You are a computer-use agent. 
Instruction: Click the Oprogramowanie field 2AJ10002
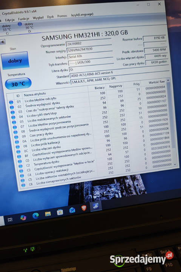coord(89,43)
